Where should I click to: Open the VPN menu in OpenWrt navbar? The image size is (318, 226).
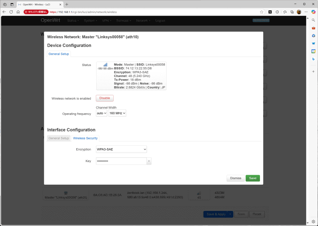[107, 21]
